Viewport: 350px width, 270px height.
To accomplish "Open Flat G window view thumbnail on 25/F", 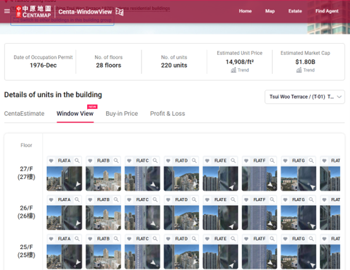I will pyautogui.click(x=298, y=257).
